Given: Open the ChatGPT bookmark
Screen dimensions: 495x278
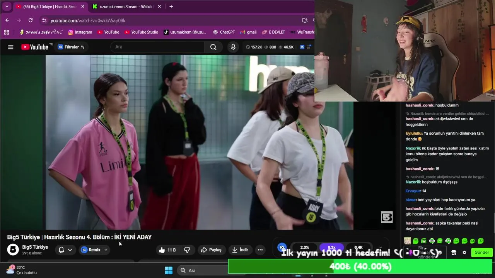Looking at the screenshot, I should click(224, 32).
